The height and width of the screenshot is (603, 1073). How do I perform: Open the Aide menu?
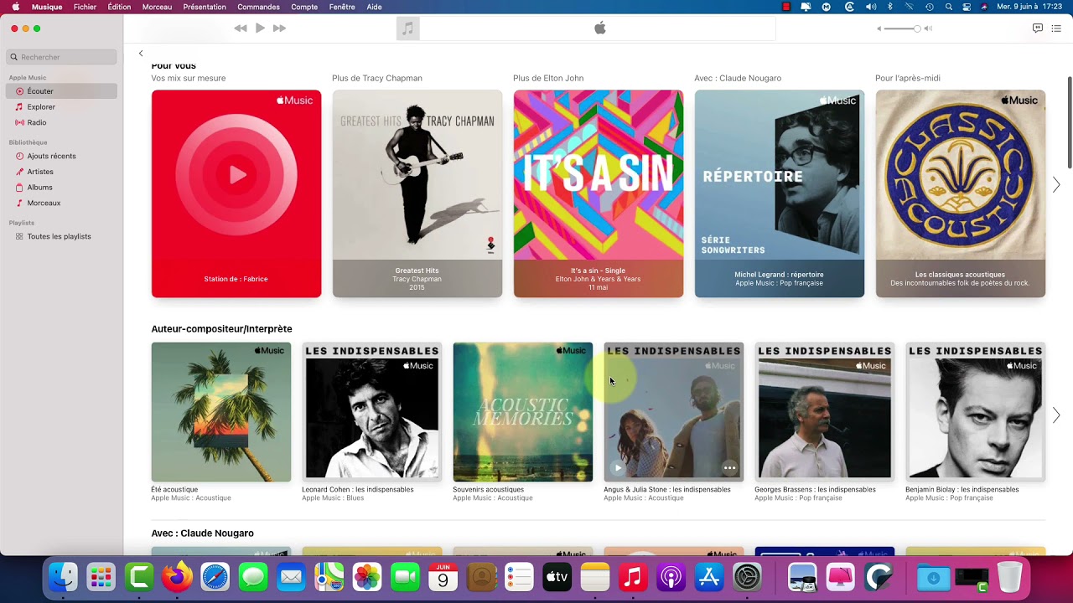pyautogui.click(x=374, y=7)
